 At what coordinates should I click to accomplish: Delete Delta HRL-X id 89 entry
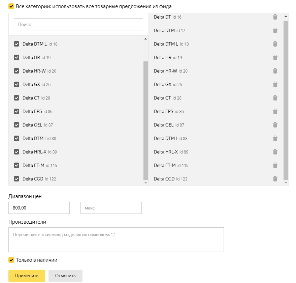click(x=275, y=152)
